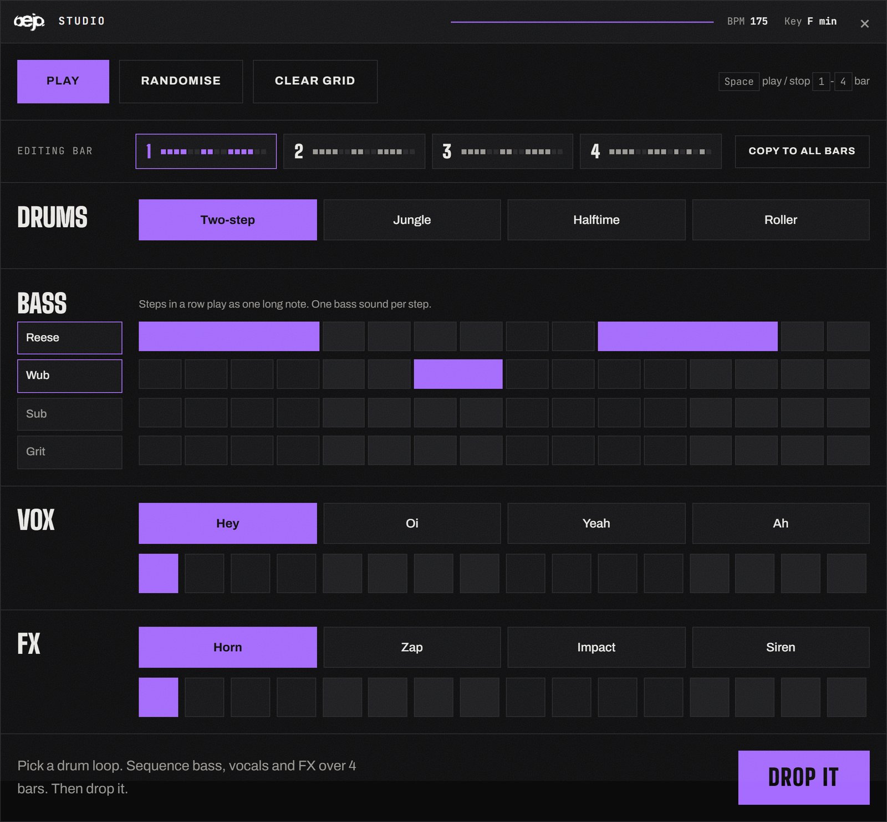Start playback with the PLAY button
Viewport: 887px width, 822px height.
pyautogui.click(x=63, y=81)
